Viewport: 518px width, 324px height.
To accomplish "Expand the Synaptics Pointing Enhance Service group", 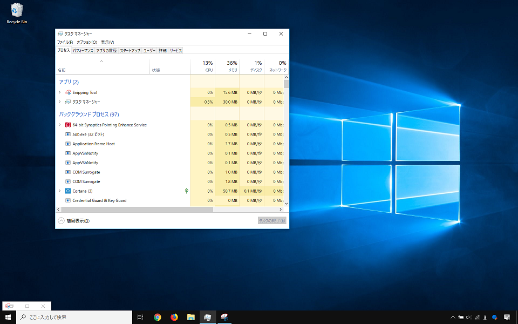I will point(60,125).
